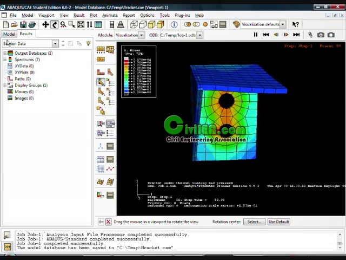Click the contour legend color scale

click(127, 75)
